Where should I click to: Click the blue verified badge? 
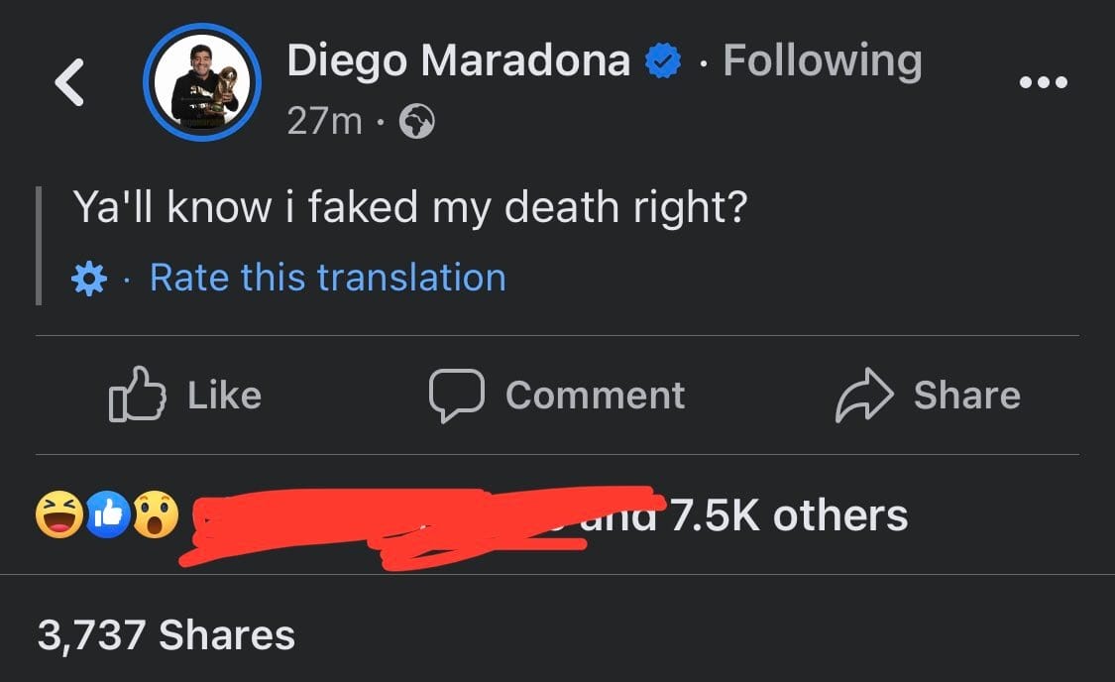coord(663,61)
